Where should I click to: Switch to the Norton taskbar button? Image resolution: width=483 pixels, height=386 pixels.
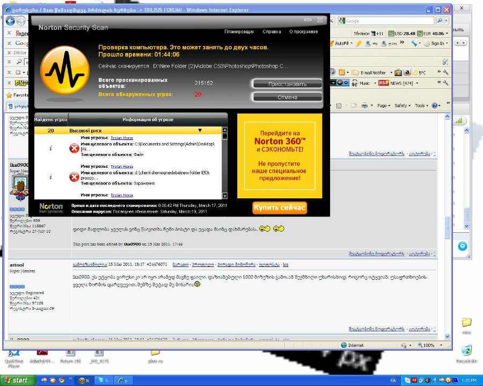[x=84, y=381]
